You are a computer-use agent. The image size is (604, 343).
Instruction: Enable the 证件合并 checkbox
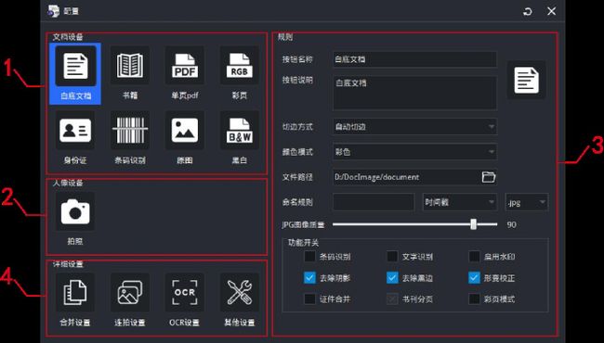(x=309, y=299)
